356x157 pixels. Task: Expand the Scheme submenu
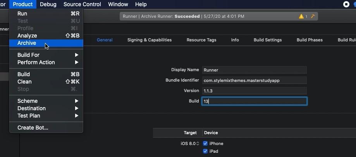pos(46,101)
